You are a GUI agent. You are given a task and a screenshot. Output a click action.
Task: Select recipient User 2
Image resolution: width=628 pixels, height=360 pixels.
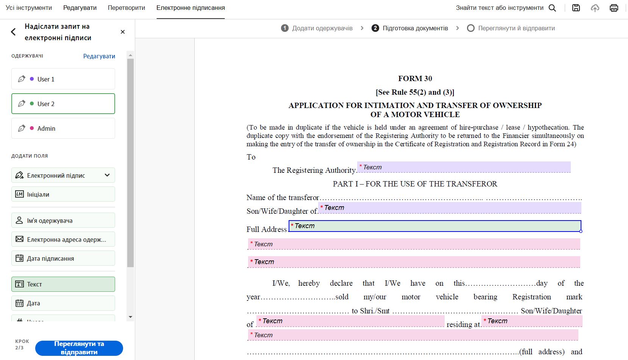63,103
